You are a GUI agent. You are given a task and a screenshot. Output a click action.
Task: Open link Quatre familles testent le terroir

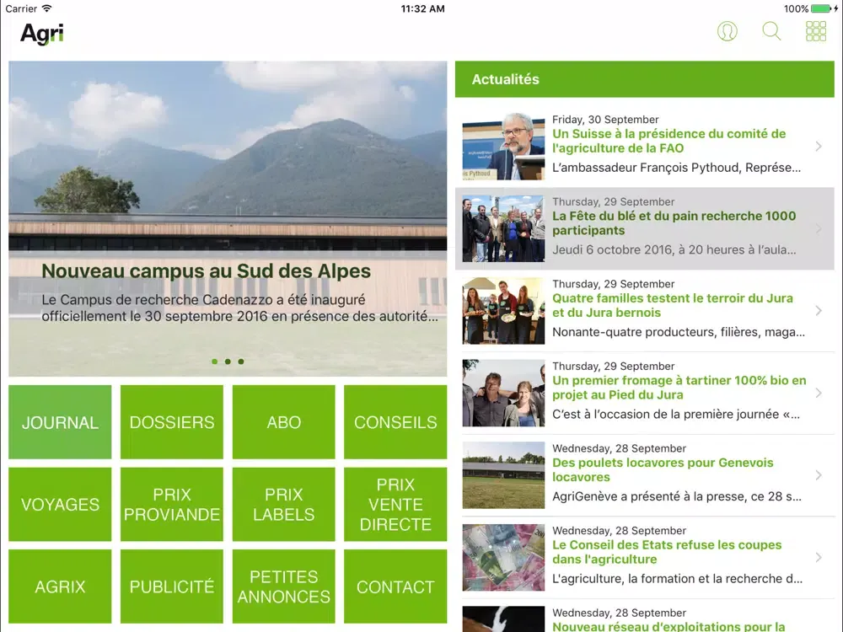tap(673, 305)
